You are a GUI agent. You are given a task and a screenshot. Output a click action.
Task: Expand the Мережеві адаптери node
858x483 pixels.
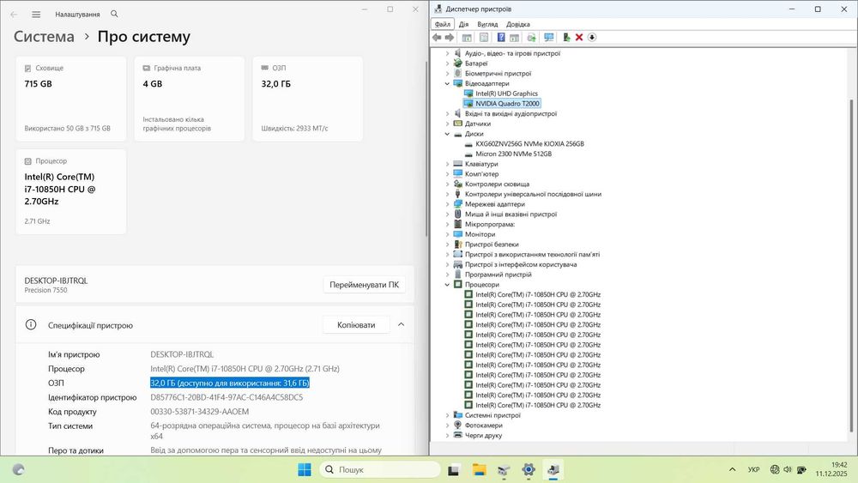447,204
